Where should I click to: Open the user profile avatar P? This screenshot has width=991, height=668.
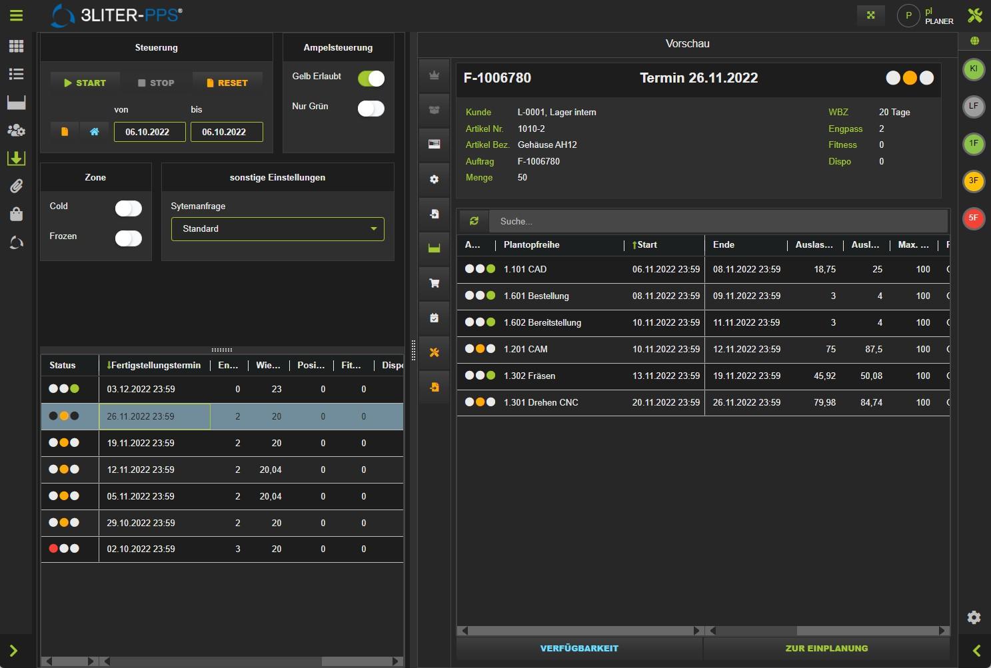point(908,15)
